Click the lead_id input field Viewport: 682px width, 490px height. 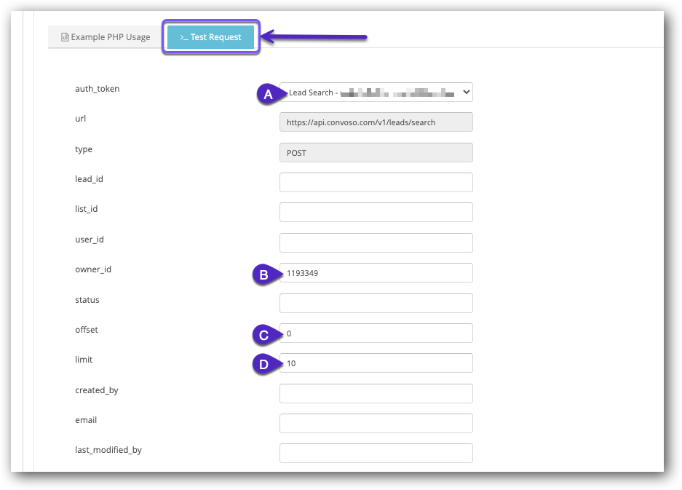(x=376, y=182)
